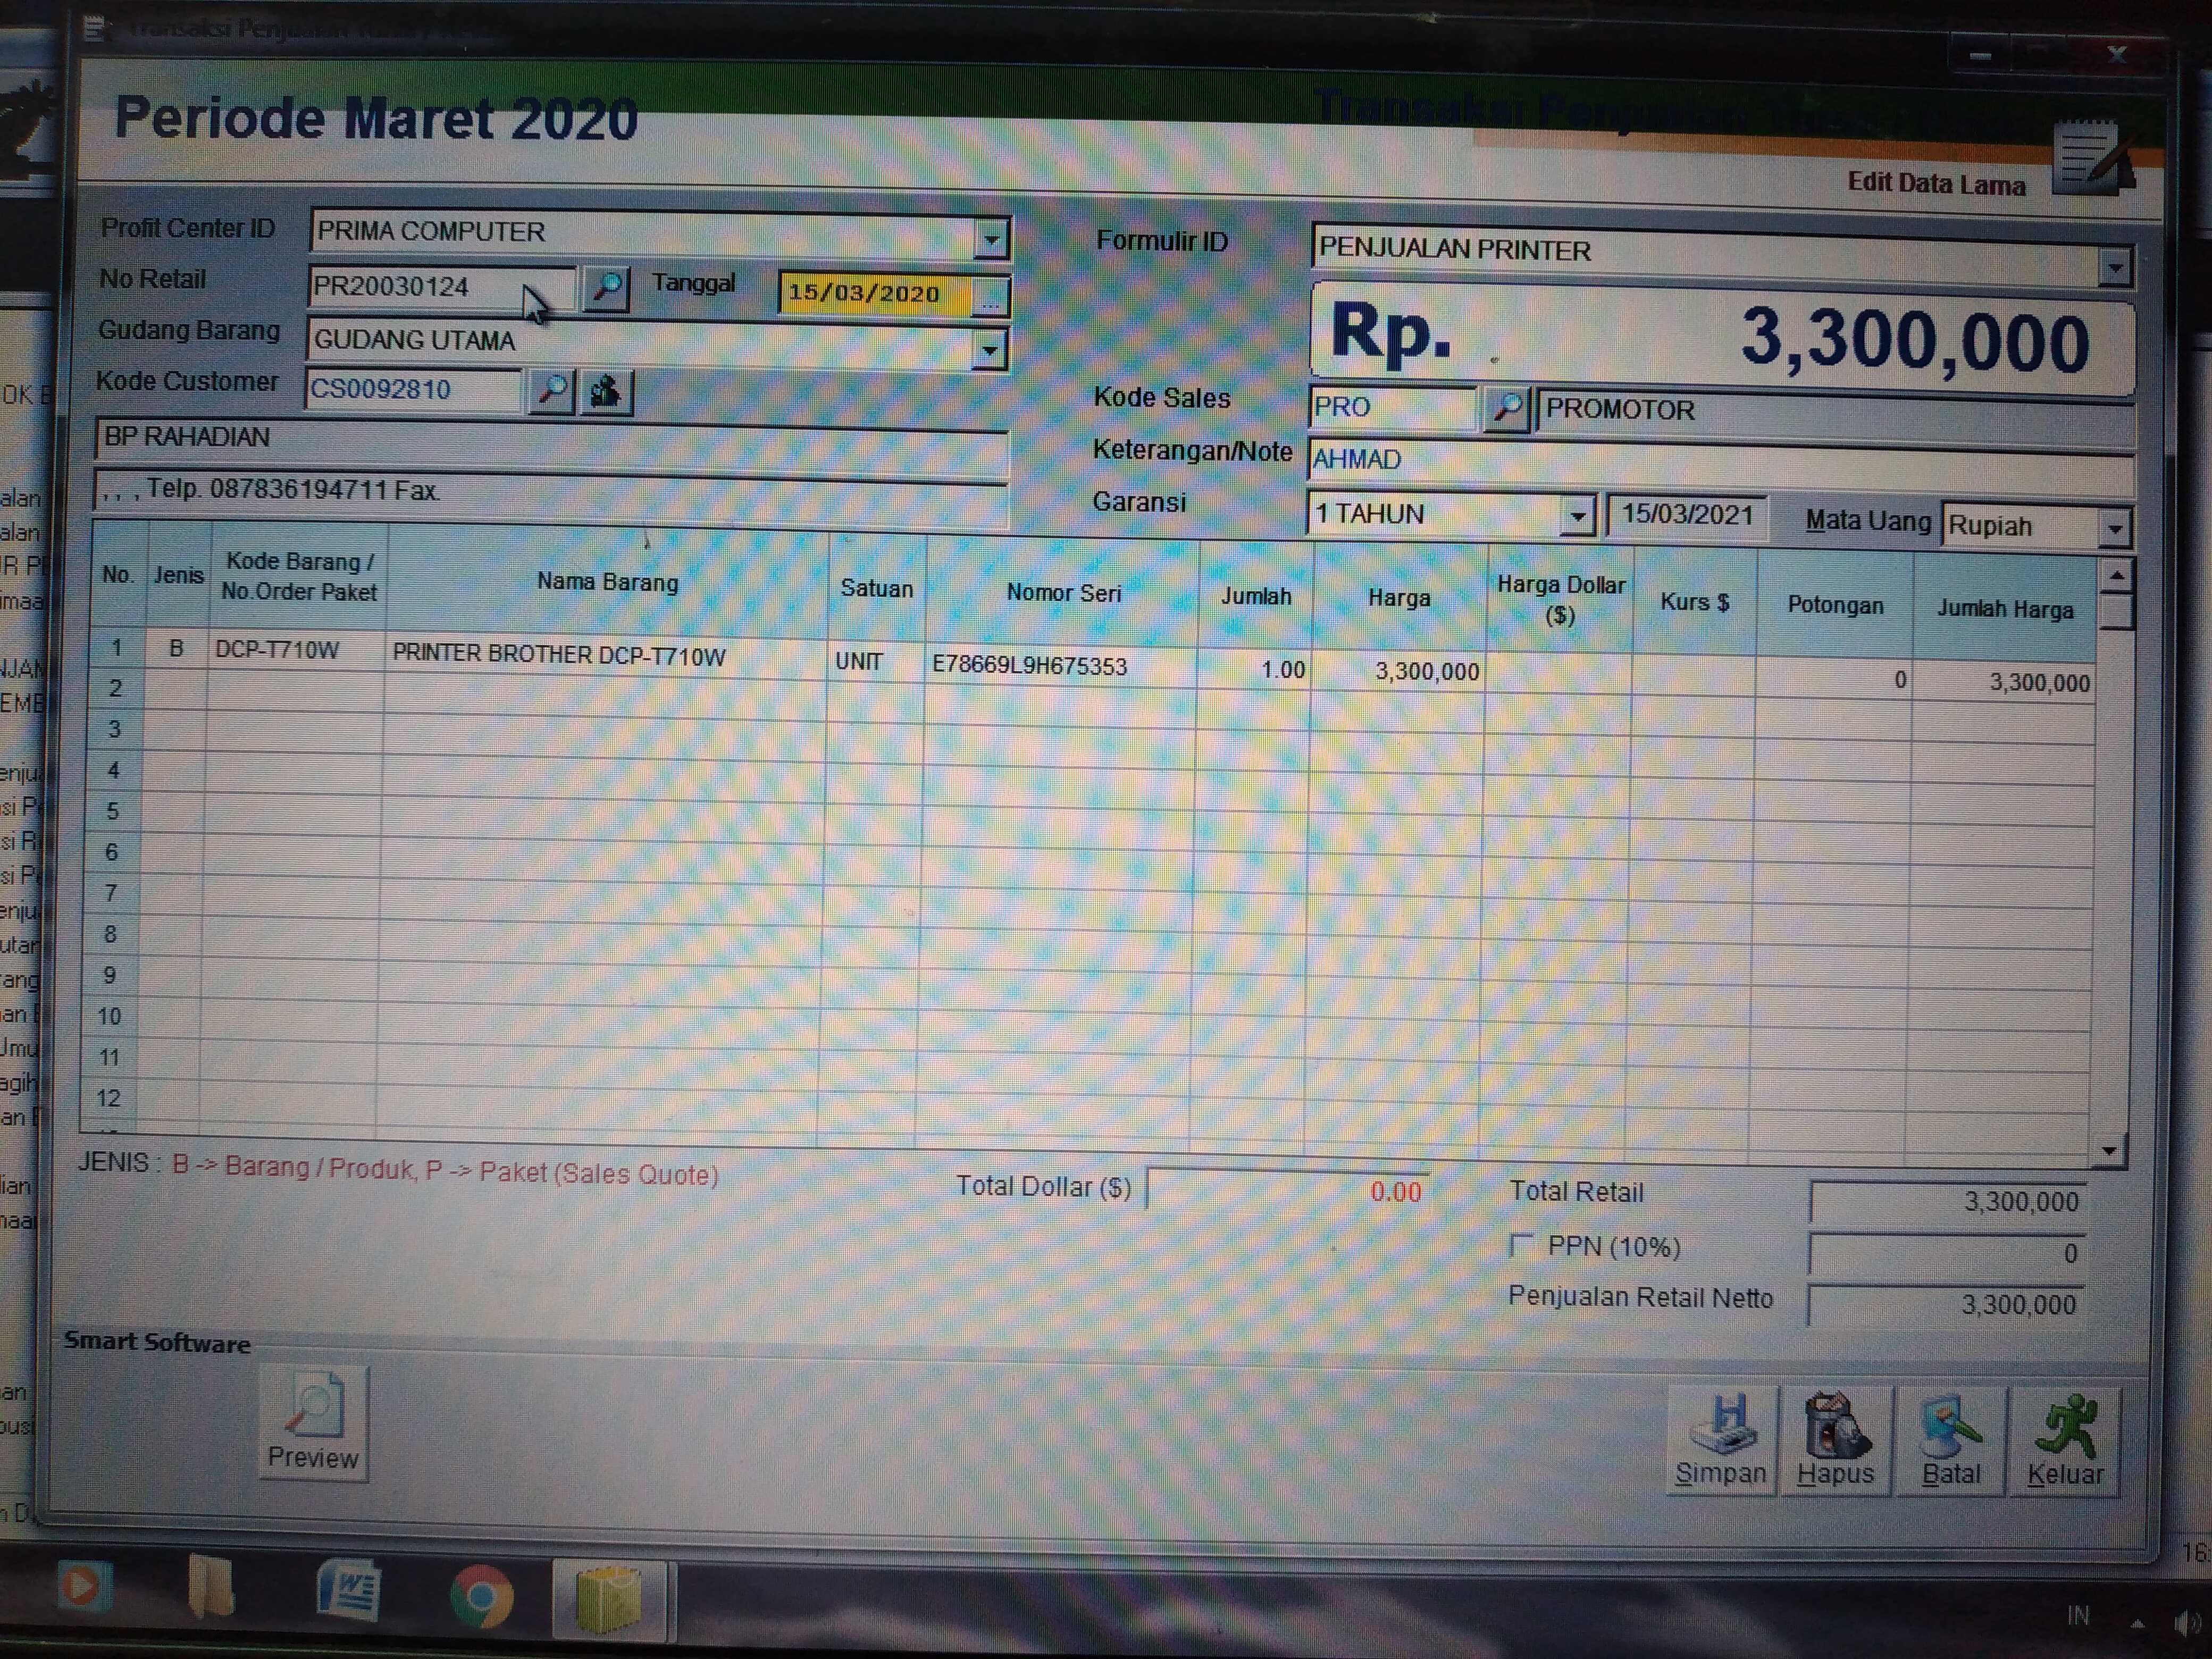
Task: Enable the PPN (10%) checkbox
Action: tap(1521, 1245)
